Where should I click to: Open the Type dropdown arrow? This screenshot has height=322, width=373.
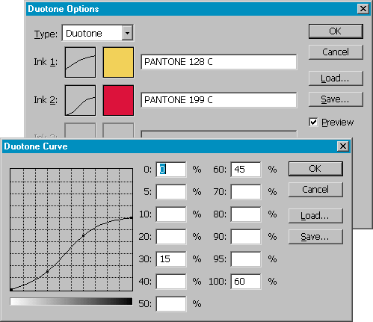click(127, 33)
